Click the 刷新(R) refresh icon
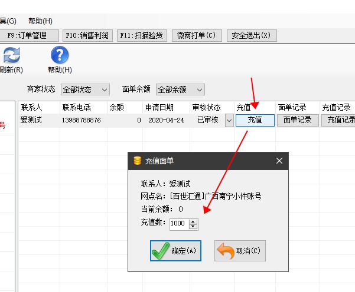 (11, 56)
